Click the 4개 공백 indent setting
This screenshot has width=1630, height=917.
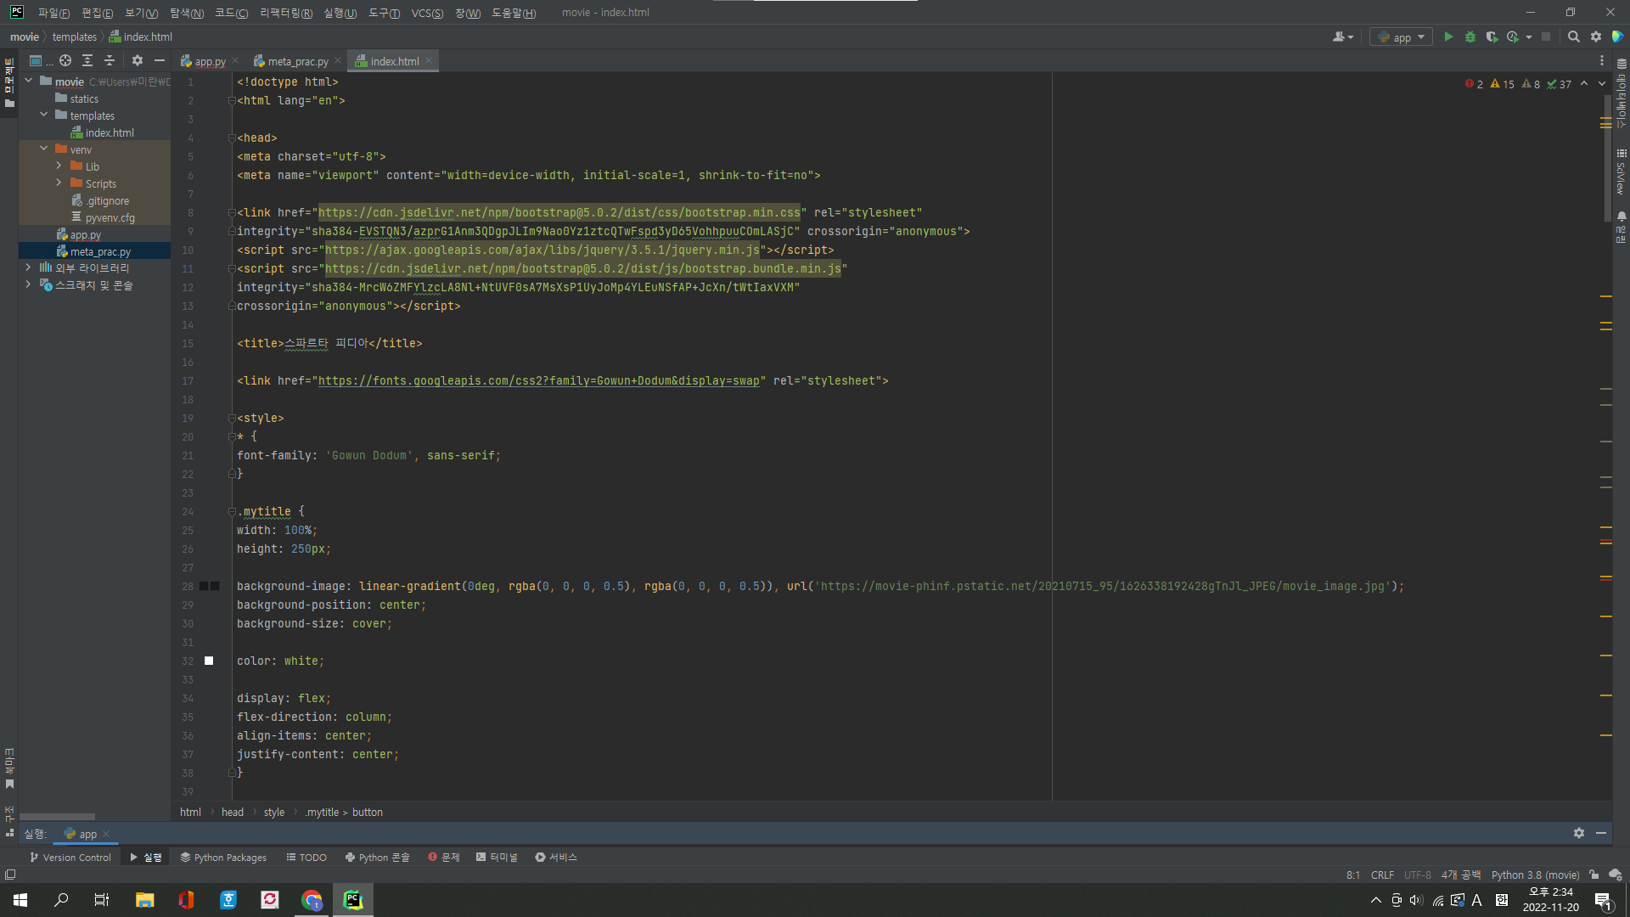(x=1461, y=875)
